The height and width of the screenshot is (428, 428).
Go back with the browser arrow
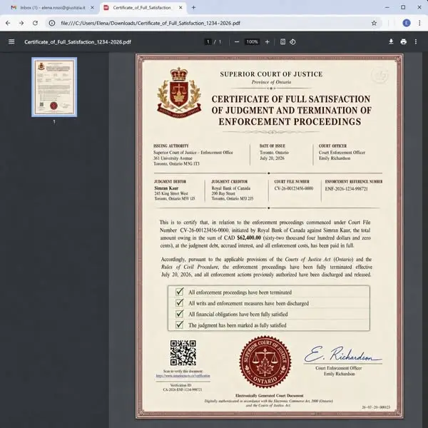tap(8, 24)
